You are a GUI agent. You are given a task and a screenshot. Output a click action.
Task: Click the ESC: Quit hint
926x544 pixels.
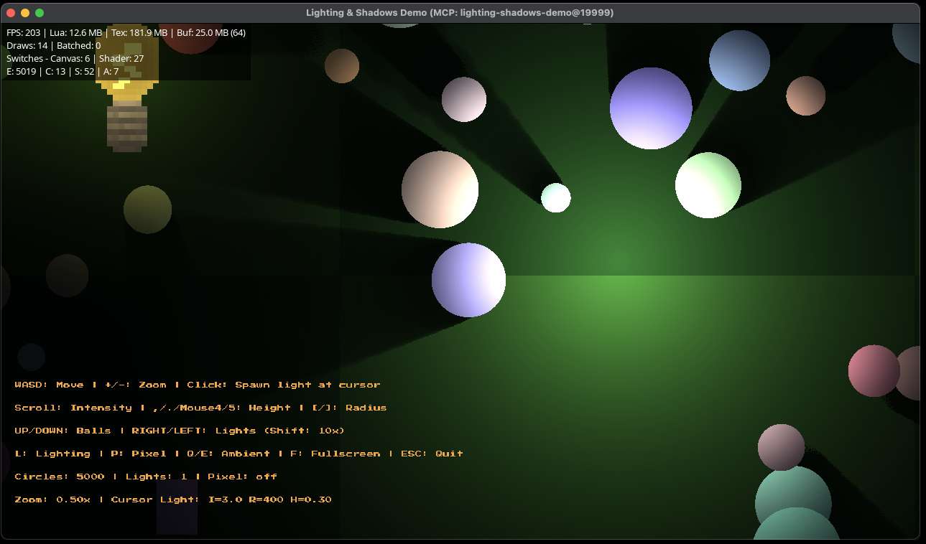pyautogui.click(x=429, y=454)
